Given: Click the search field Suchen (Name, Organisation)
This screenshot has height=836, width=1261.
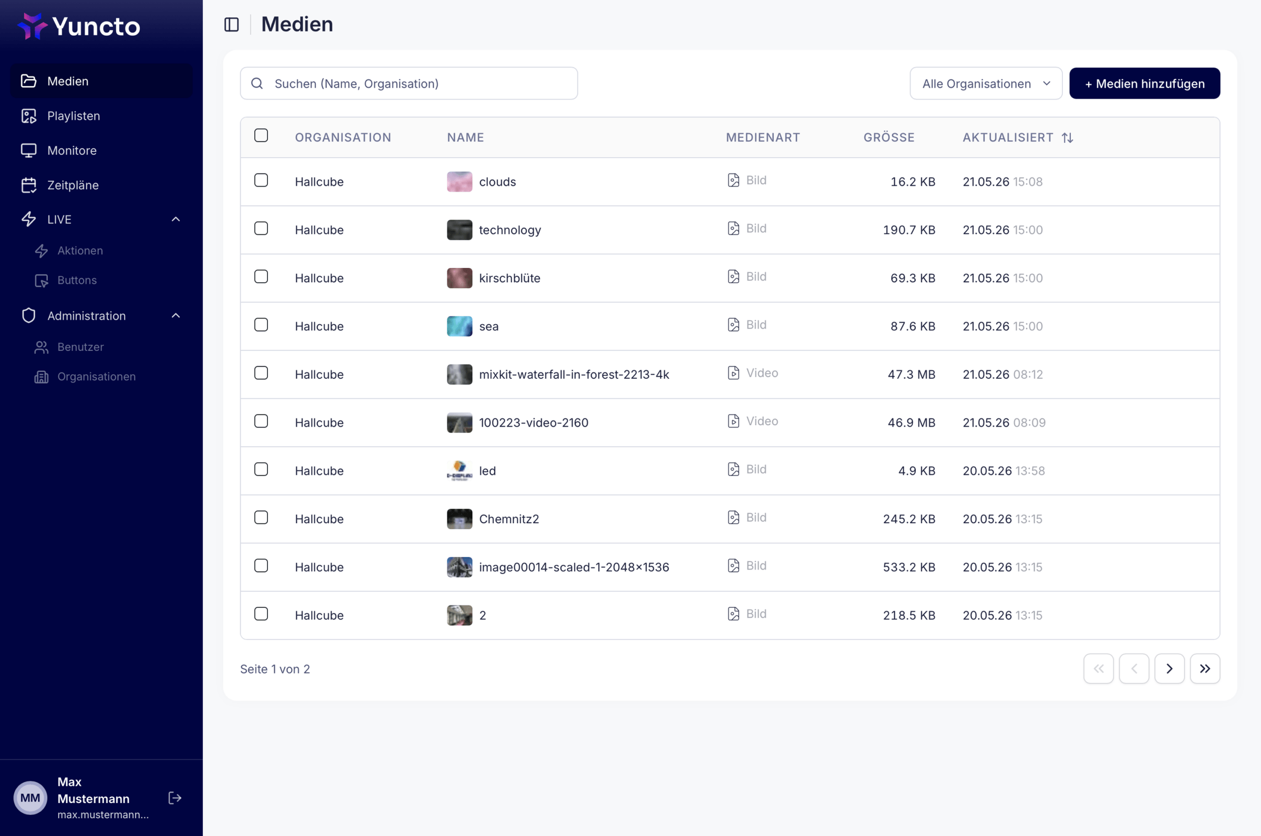Looking at the screenshot, I should (409, 84).
